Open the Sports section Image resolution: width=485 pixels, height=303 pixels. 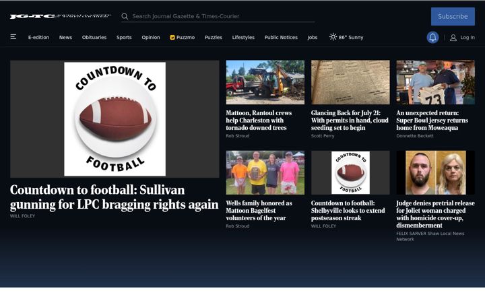point(124,38)
